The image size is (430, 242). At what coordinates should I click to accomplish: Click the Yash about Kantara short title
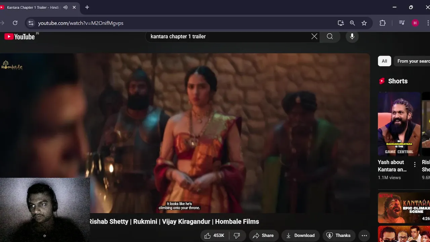[x=392, y=166]
